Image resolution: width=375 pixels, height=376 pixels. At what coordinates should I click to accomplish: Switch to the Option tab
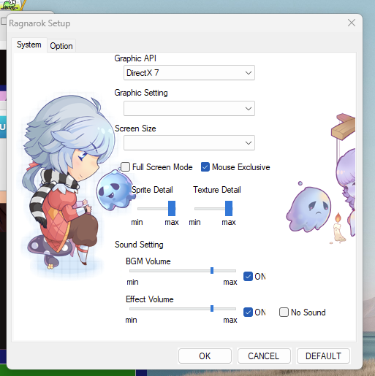tap(61, 46)
